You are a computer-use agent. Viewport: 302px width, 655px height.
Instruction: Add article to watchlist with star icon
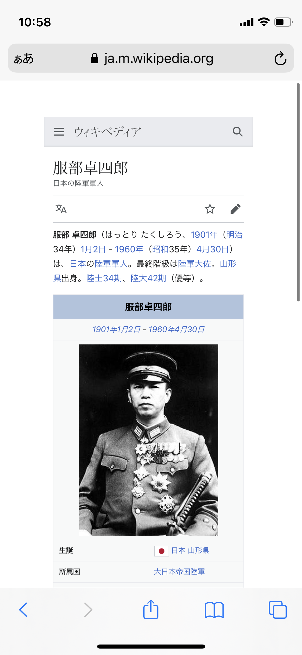click(x=210, y=209)
